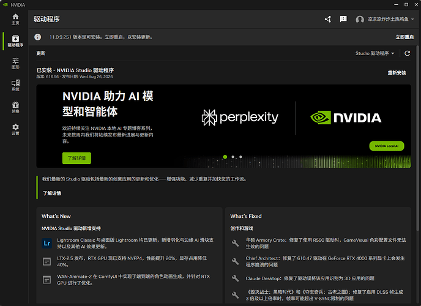This screenshot has width=421, height=306.
Task: Click the NVIDIA 助力 AI 模型和智能体 headline
Action: tap(108, 104)
